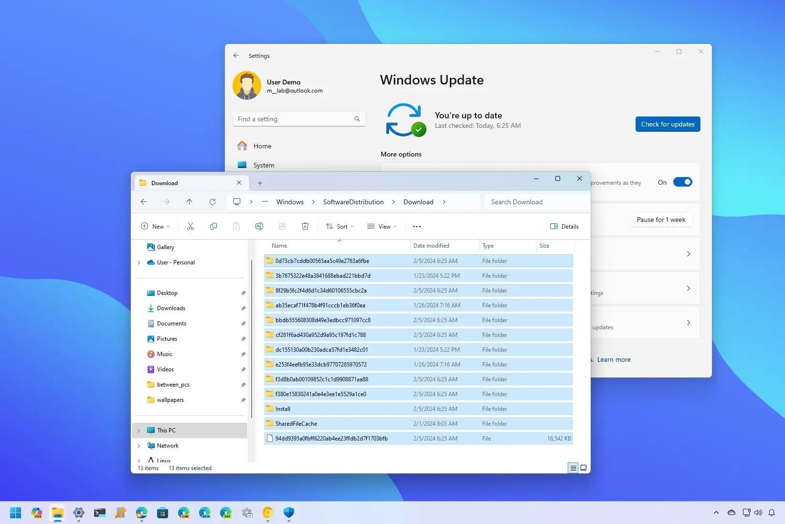Select file 94dd9395a0fbff6220ab4ee23ffdb2d7f1703bfb

point(418,439)
